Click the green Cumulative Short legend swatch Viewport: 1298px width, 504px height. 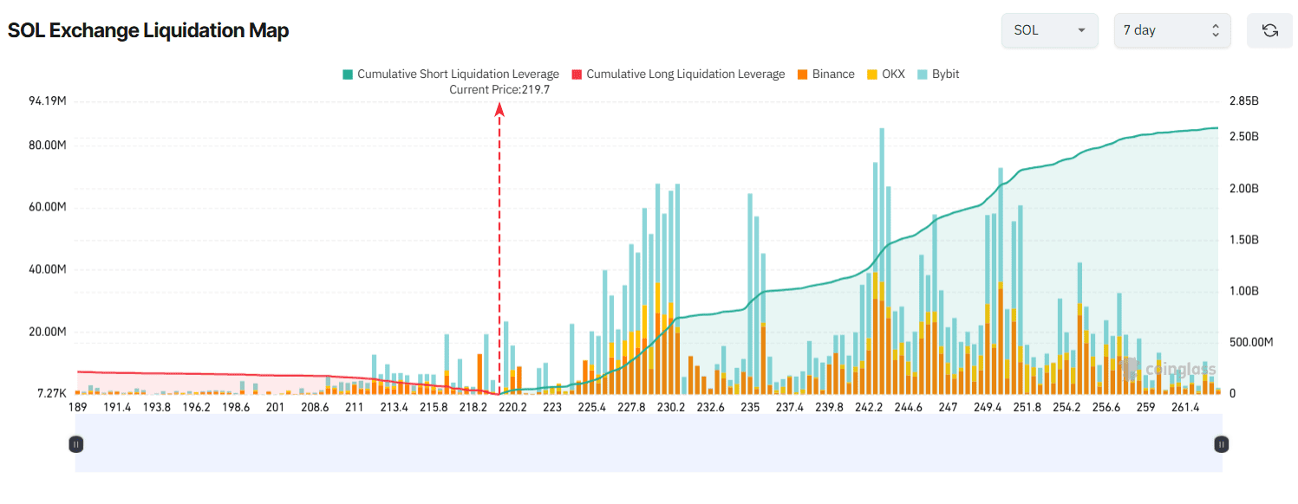[348, 74]
